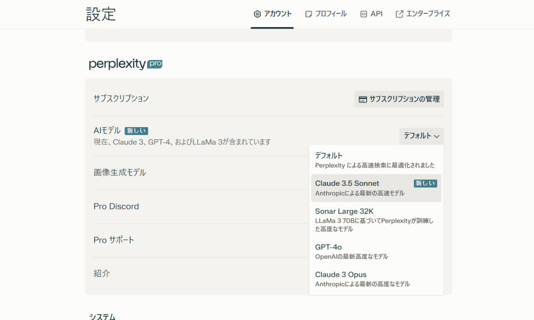Click the pro badge next to the Perplexity logo
The width and height of the screenshot is (534, 320).
[x=155, y=64]
